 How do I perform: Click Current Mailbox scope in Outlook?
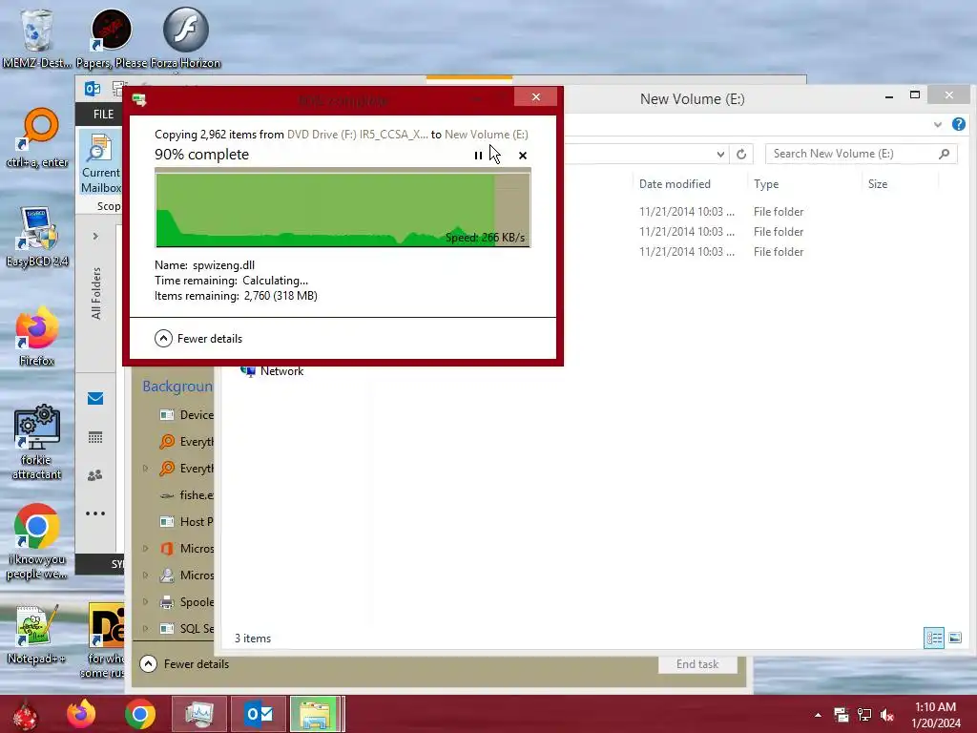click(x=99, y=163)
